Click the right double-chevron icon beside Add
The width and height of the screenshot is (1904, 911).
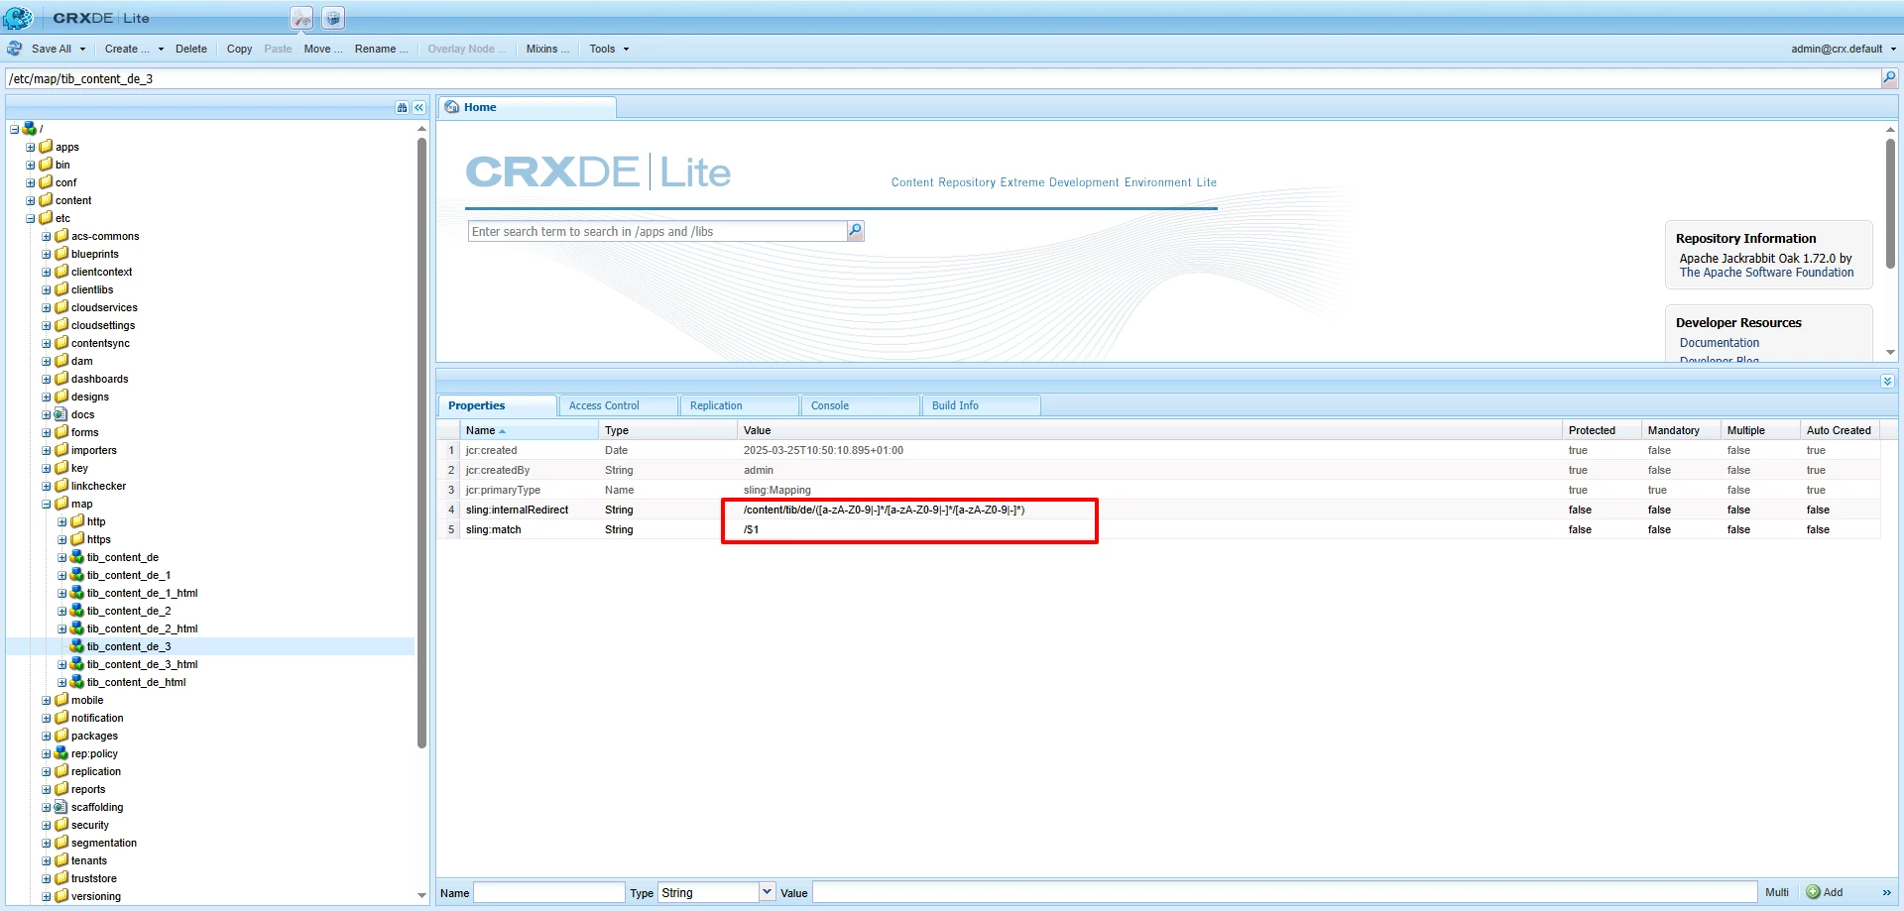pos(1886,892)
